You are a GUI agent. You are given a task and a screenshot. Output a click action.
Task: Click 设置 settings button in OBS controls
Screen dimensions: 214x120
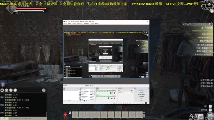click(x=142, y=99)
